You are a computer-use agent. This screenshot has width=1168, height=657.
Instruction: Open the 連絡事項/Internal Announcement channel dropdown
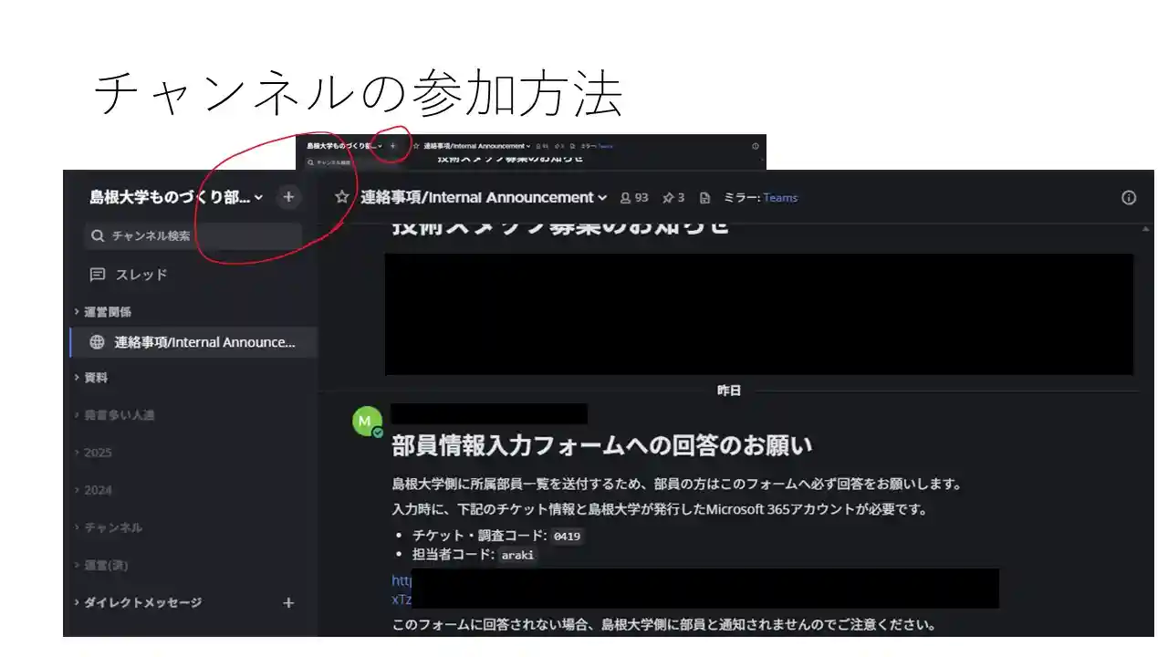coord(602,197)
